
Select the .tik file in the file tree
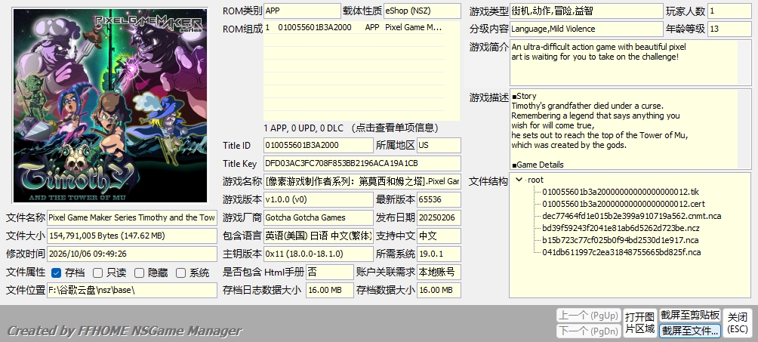621,192
